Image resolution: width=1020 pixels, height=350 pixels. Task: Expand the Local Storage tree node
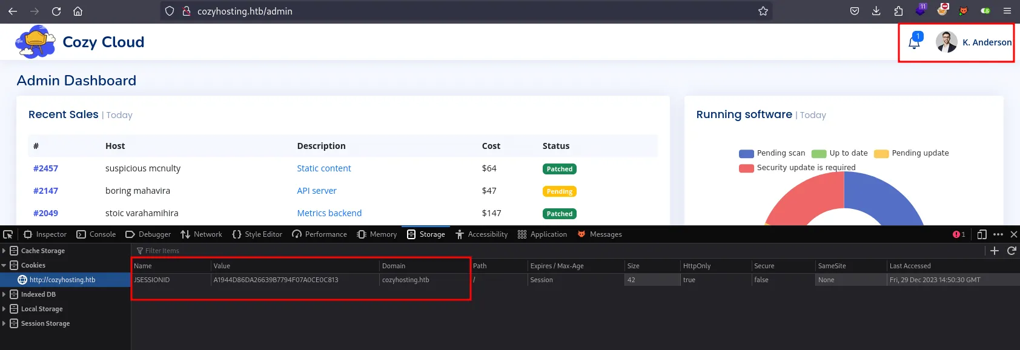[x=4, y=309]
